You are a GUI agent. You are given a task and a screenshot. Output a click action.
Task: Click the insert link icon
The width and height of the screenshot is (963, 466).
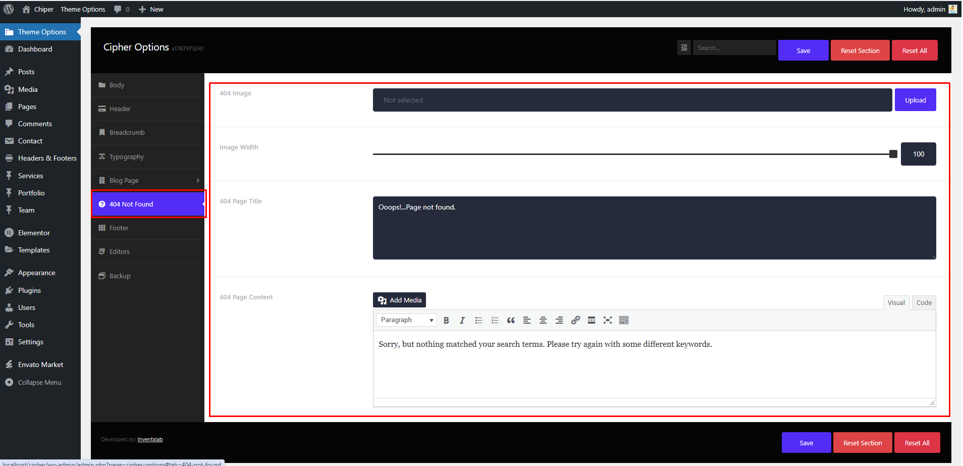575,320
